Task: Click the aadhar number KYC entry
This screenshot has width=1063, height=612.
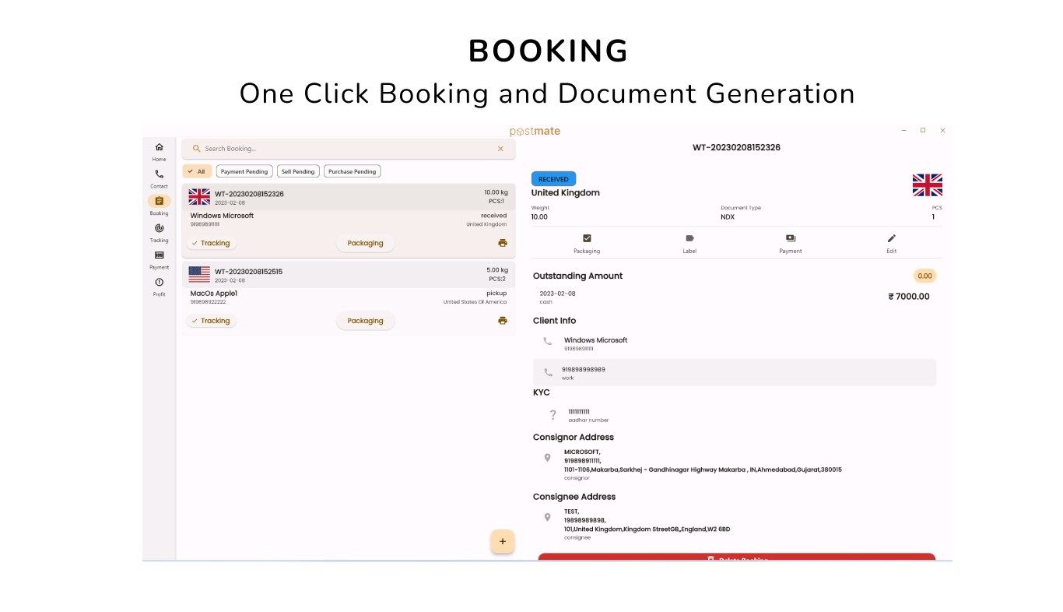Action: click(x=588, y=415)
